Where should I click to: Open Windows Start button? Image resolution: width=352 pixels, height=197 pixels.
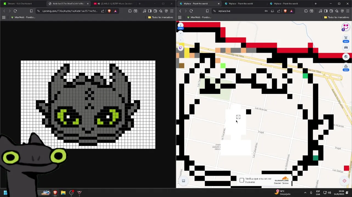(5, 193)
